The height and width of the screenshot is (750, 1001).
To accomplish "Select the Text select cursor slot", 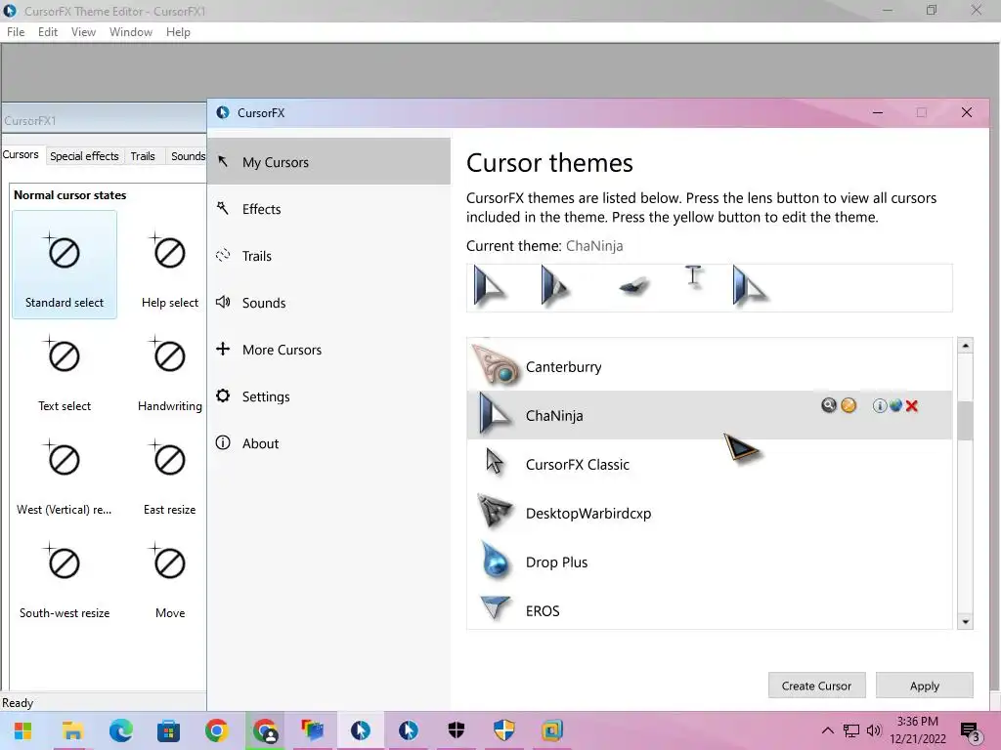I will (x=65, y=370).
